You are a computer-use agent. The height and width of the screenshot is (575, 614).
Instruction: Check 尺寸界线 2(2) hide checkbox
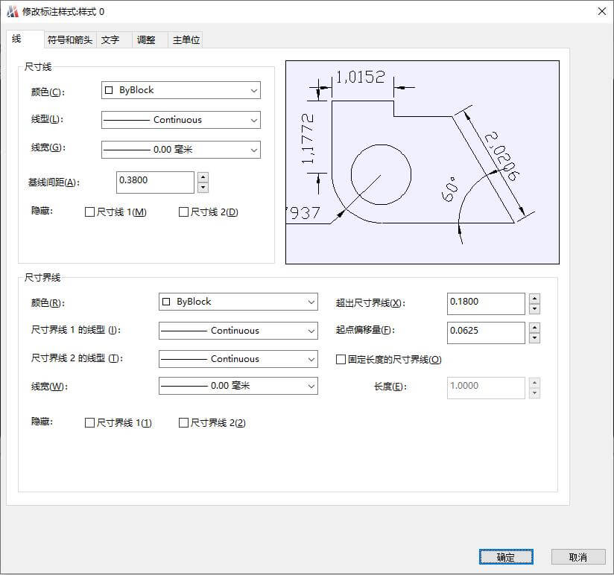(x=183, y=423)
